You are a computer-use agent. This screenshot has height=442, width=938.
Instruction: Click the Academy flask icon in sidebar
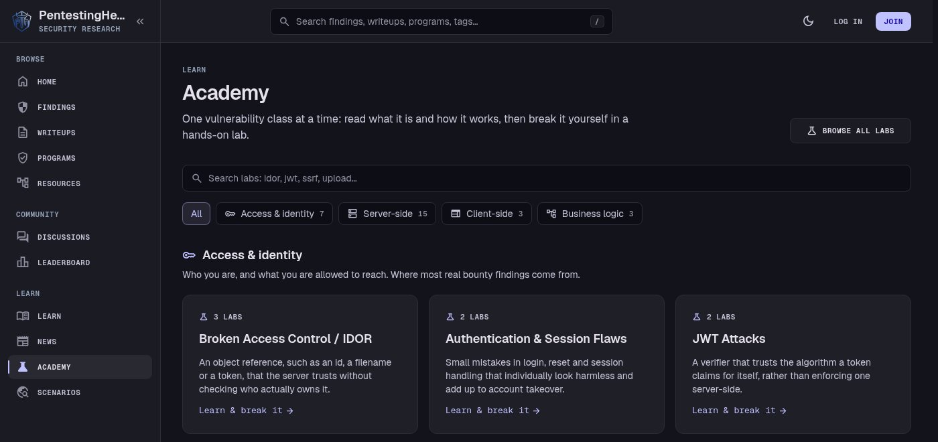[23, 367]
